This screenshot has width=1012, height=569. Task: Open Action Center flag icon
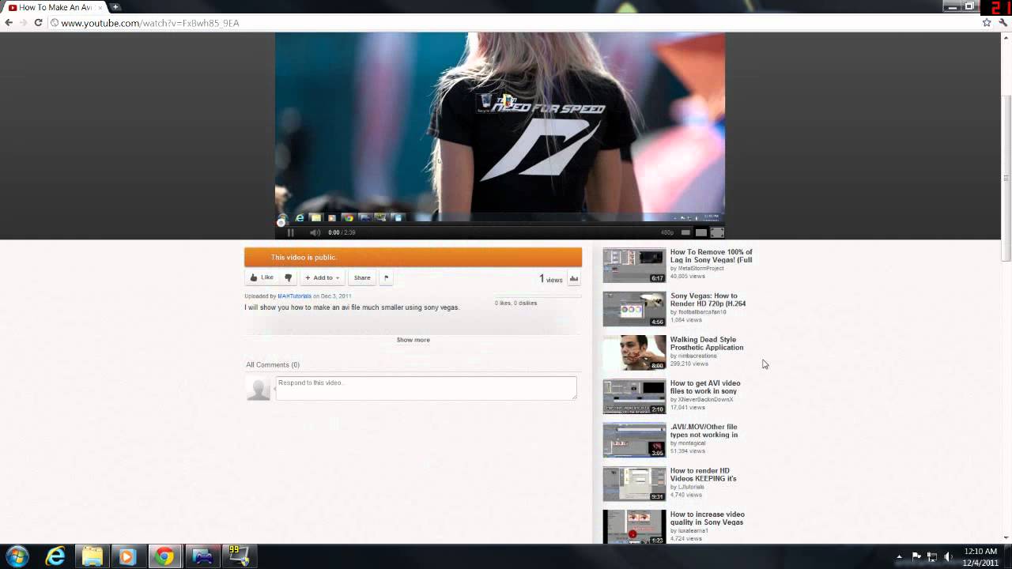click(x=916, y=557)
